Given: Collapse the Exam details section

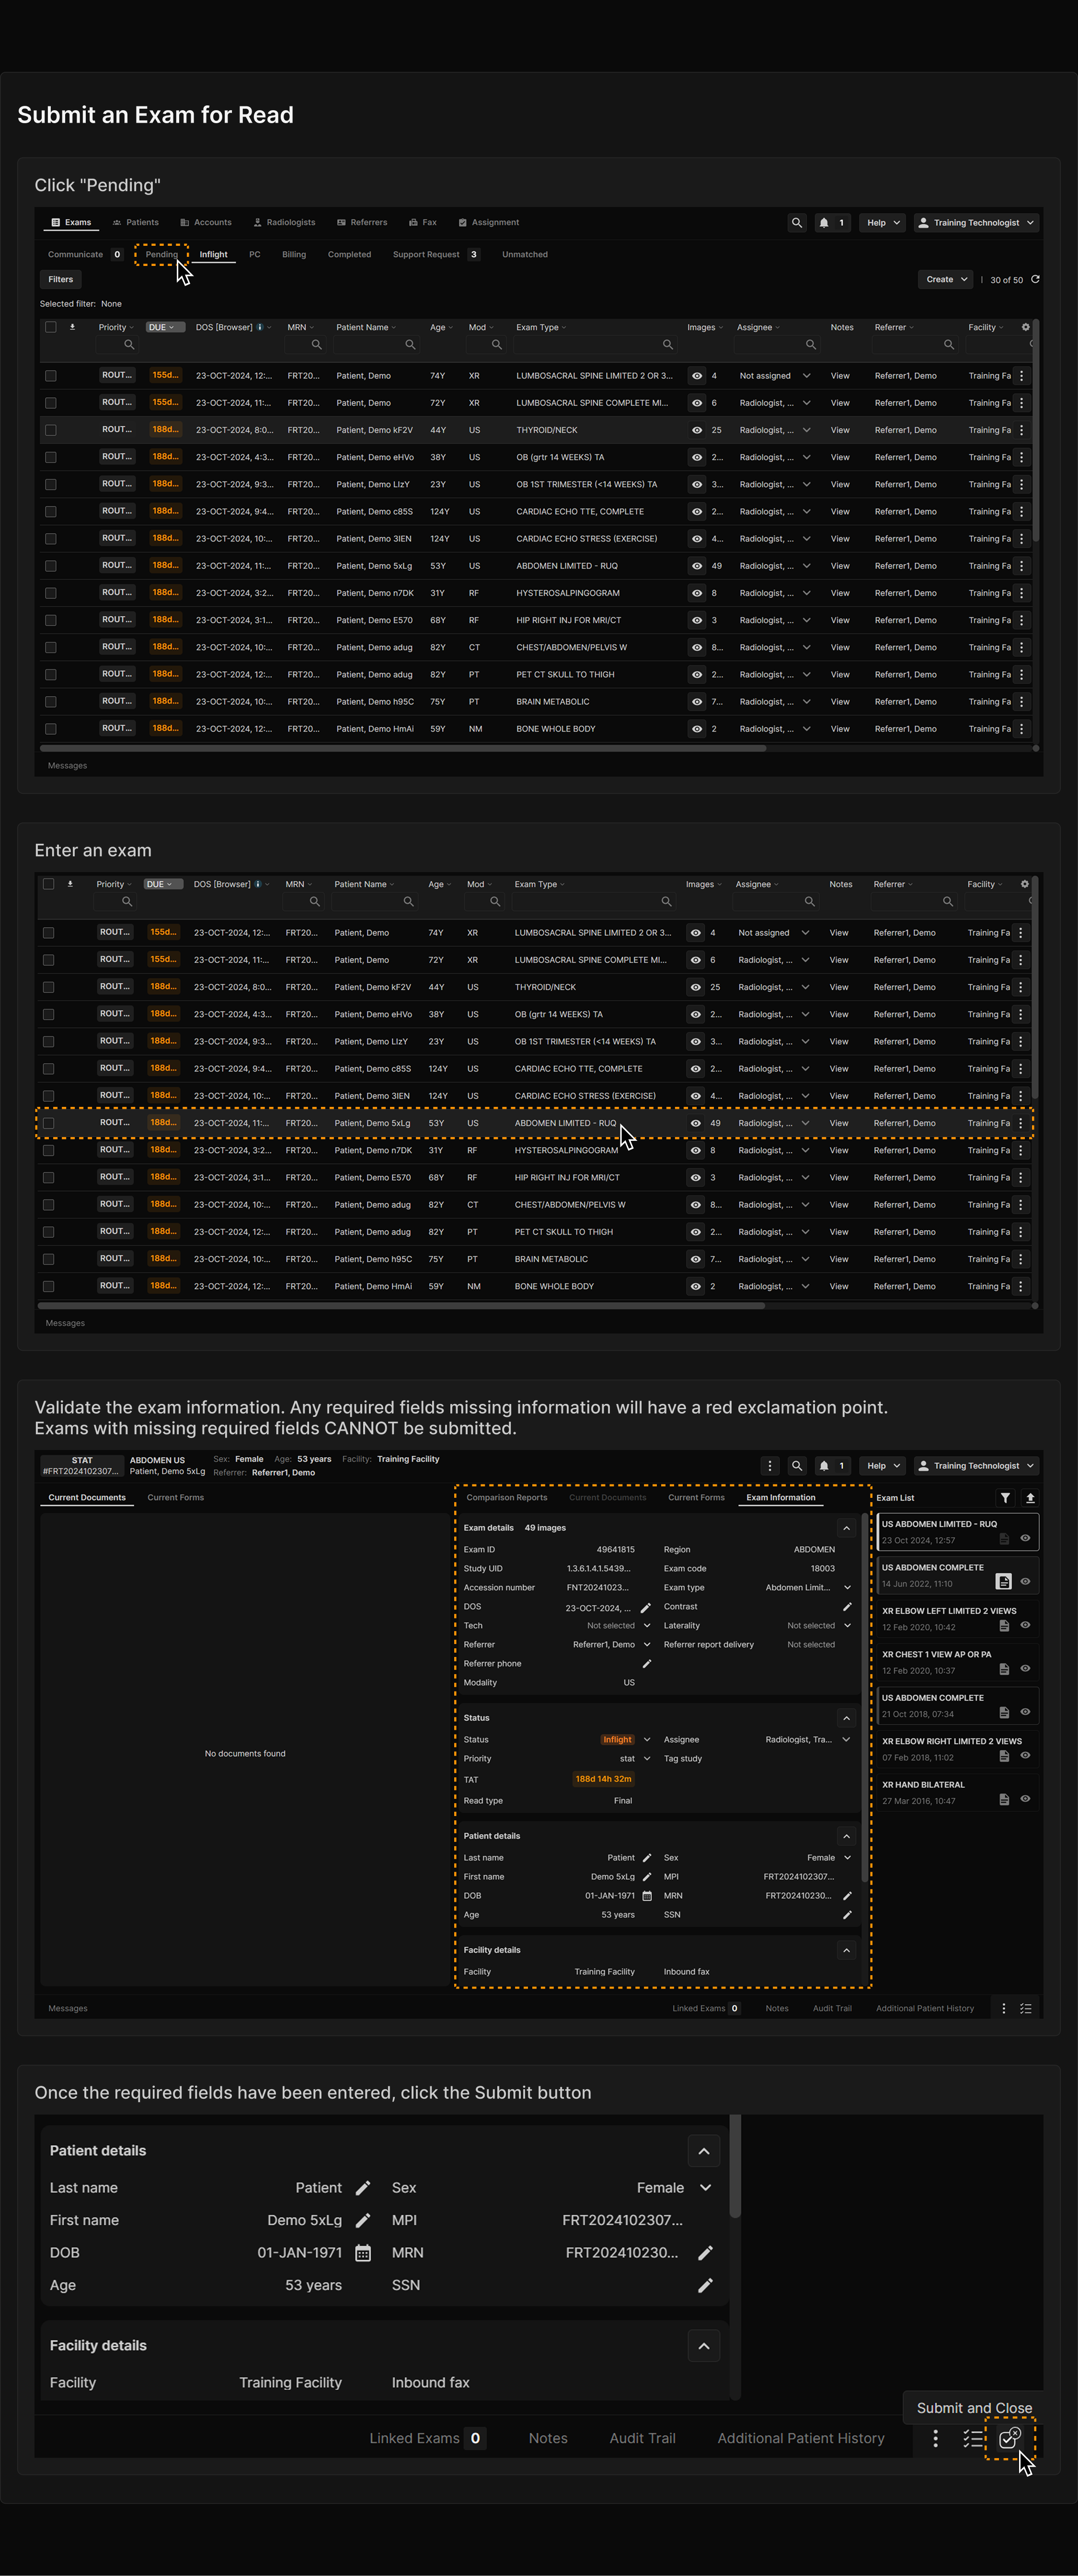Looking at the screenshot, I should tap(846, 1528).
